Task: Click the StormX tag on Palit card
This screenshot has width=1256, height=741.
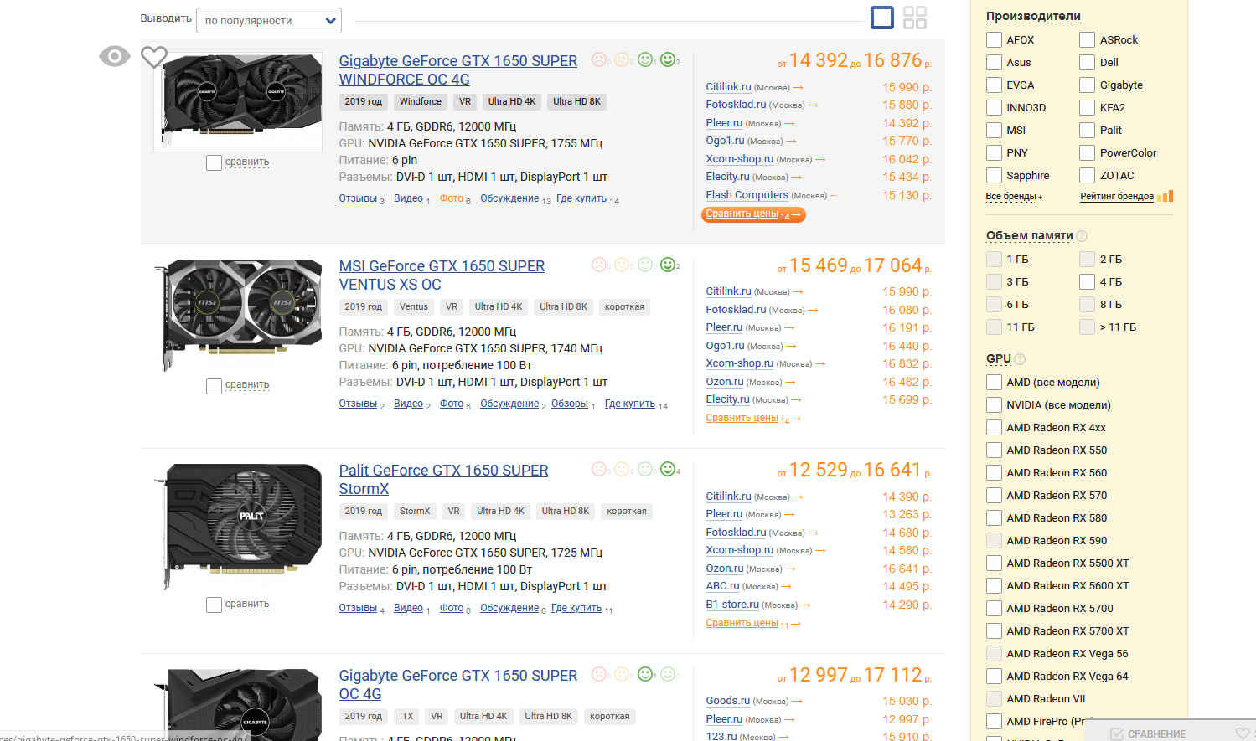Action: click(415, 512)
